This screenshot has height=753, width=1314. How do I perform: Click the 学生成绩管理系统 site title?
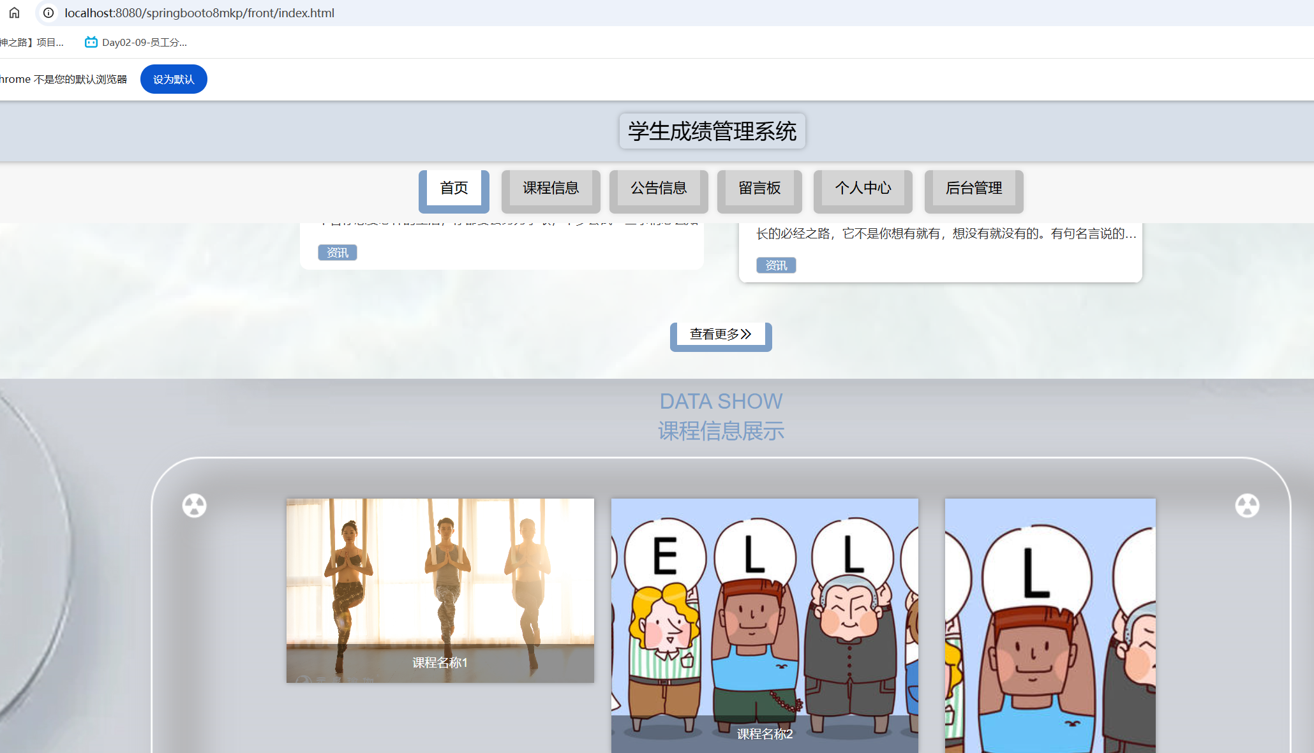(712, 131)
